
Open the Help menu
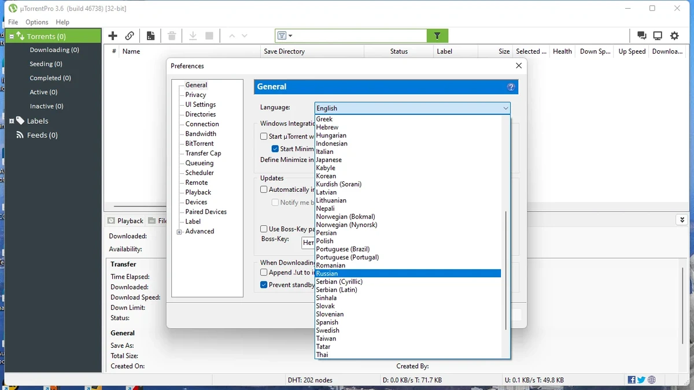pyautogui.click(x=62, y=22)
